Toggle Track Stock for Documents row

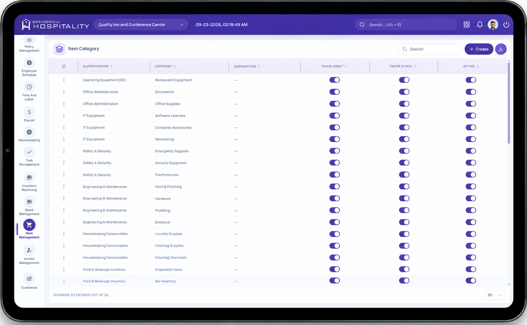coord(404,92)
